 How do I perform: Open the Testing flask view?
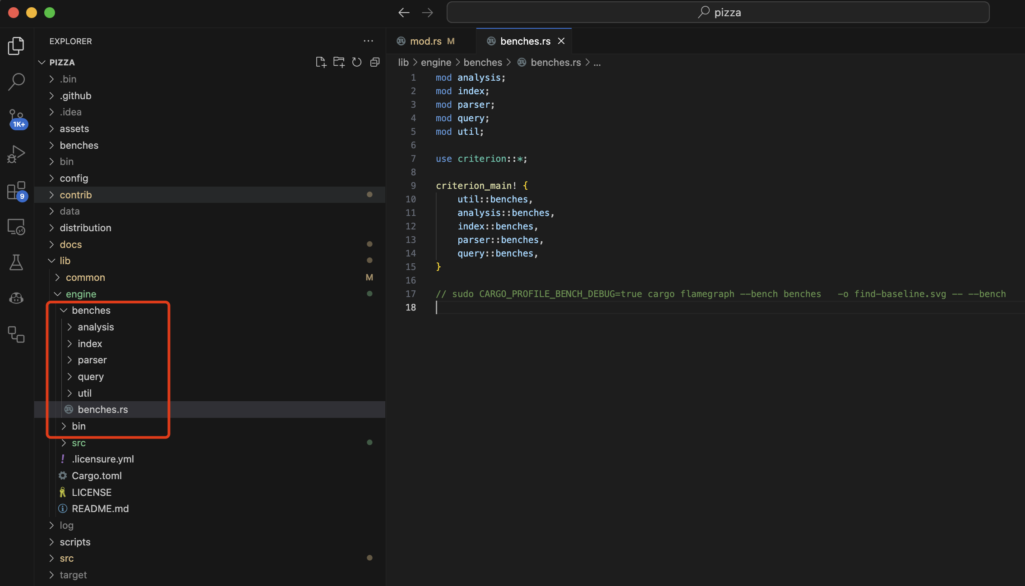click(x=16, y=262)
